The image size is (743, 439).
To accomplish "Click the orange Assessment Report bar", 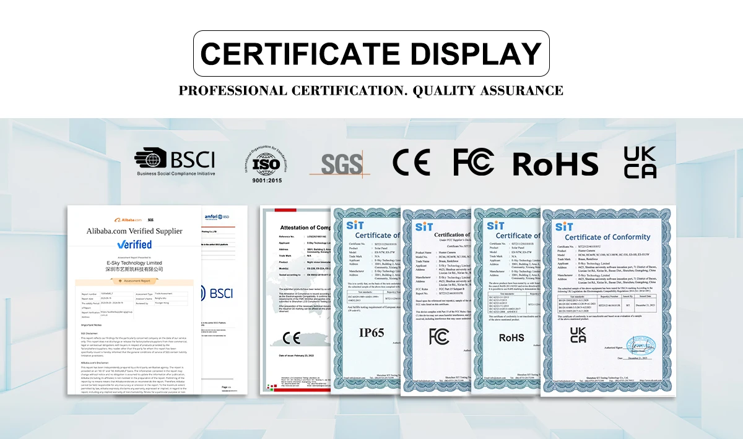I will pos(134,280).
